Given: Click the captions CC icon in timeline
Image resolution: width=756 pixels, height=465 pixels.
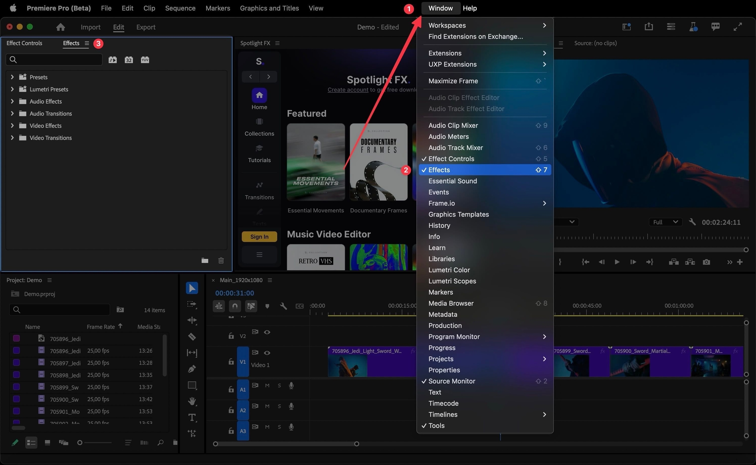Looking at the screenshot, I should (x=300, y=306).
